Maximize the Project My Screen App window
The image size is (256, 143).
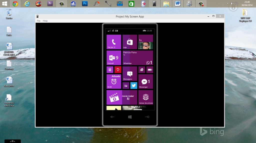pos(213,16)
